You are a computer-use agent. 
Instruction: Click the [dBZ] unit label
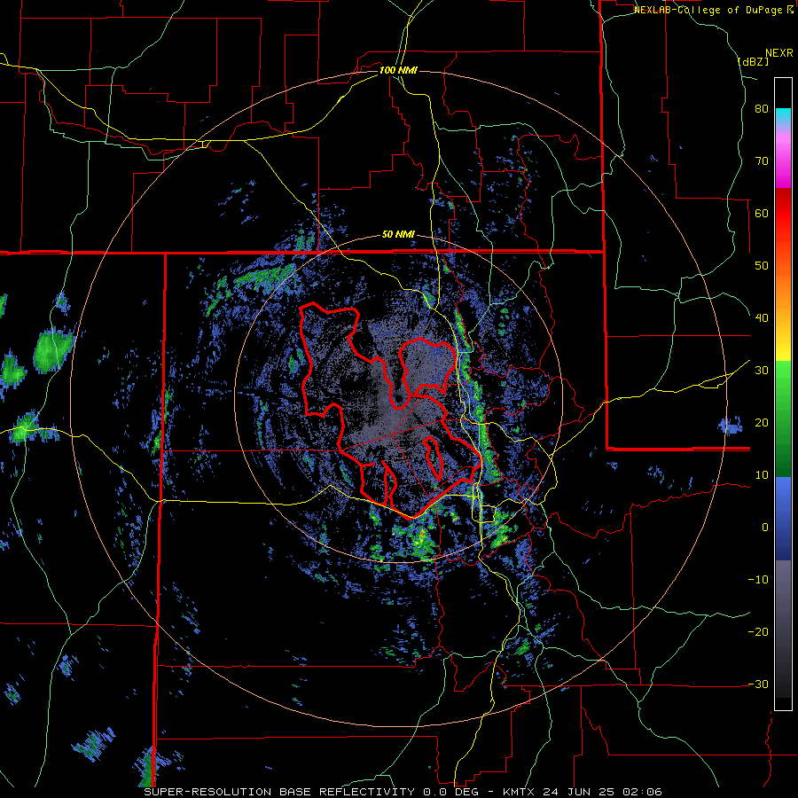point(753,62)
